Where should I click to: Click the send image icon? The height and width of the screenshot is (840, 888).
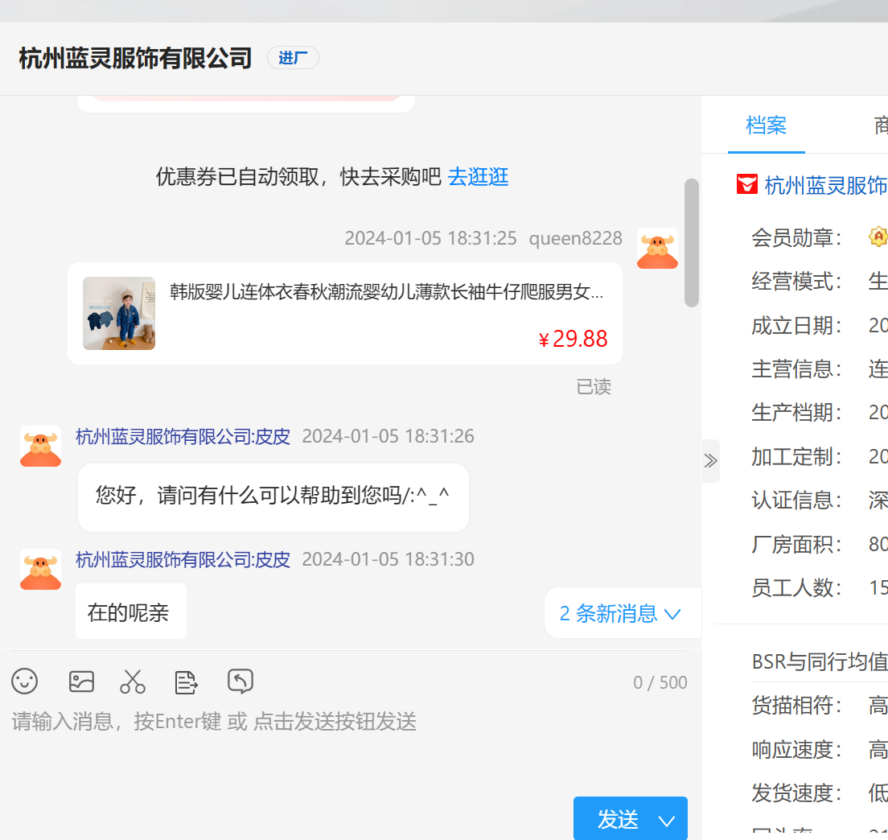81,681
